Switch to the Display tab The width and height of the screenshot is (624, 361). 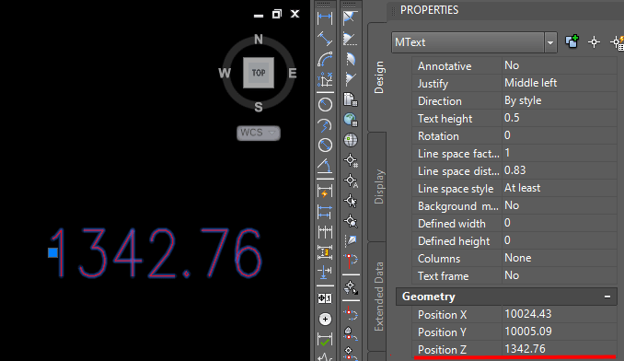point(377,187)
